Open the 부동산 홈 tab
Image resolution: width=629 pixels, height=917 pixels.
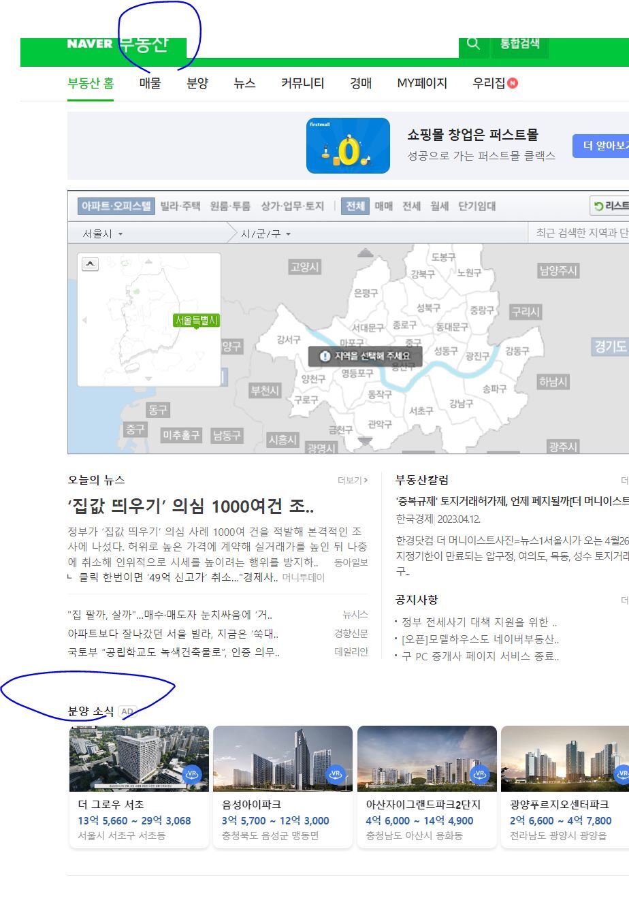(91, 83)
